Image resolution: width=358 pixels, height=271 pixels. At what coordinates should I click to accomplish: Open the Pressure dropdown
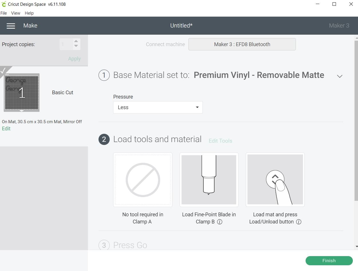[x=158, y=107]
